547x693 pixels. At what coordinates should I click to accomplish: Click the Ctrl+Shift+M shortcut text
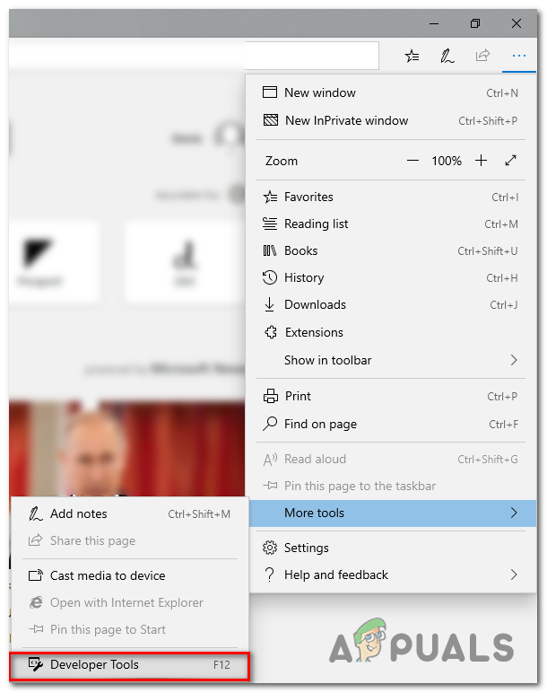199,514
